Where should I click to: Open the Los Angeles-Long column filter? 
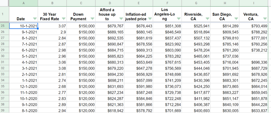(x=179, y=19)
